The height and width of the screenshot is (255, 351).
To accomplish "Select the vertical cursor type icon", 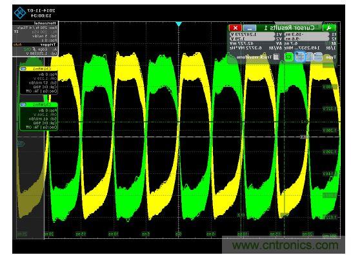I will (310, 57).
